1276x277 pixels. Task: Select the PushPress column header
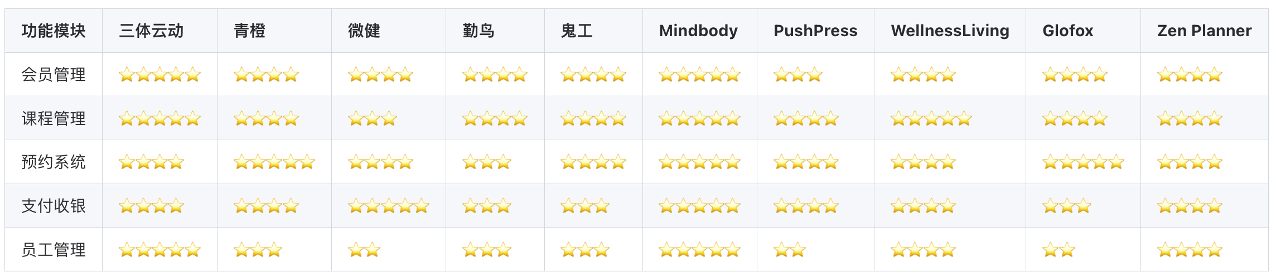click(815, 31)
